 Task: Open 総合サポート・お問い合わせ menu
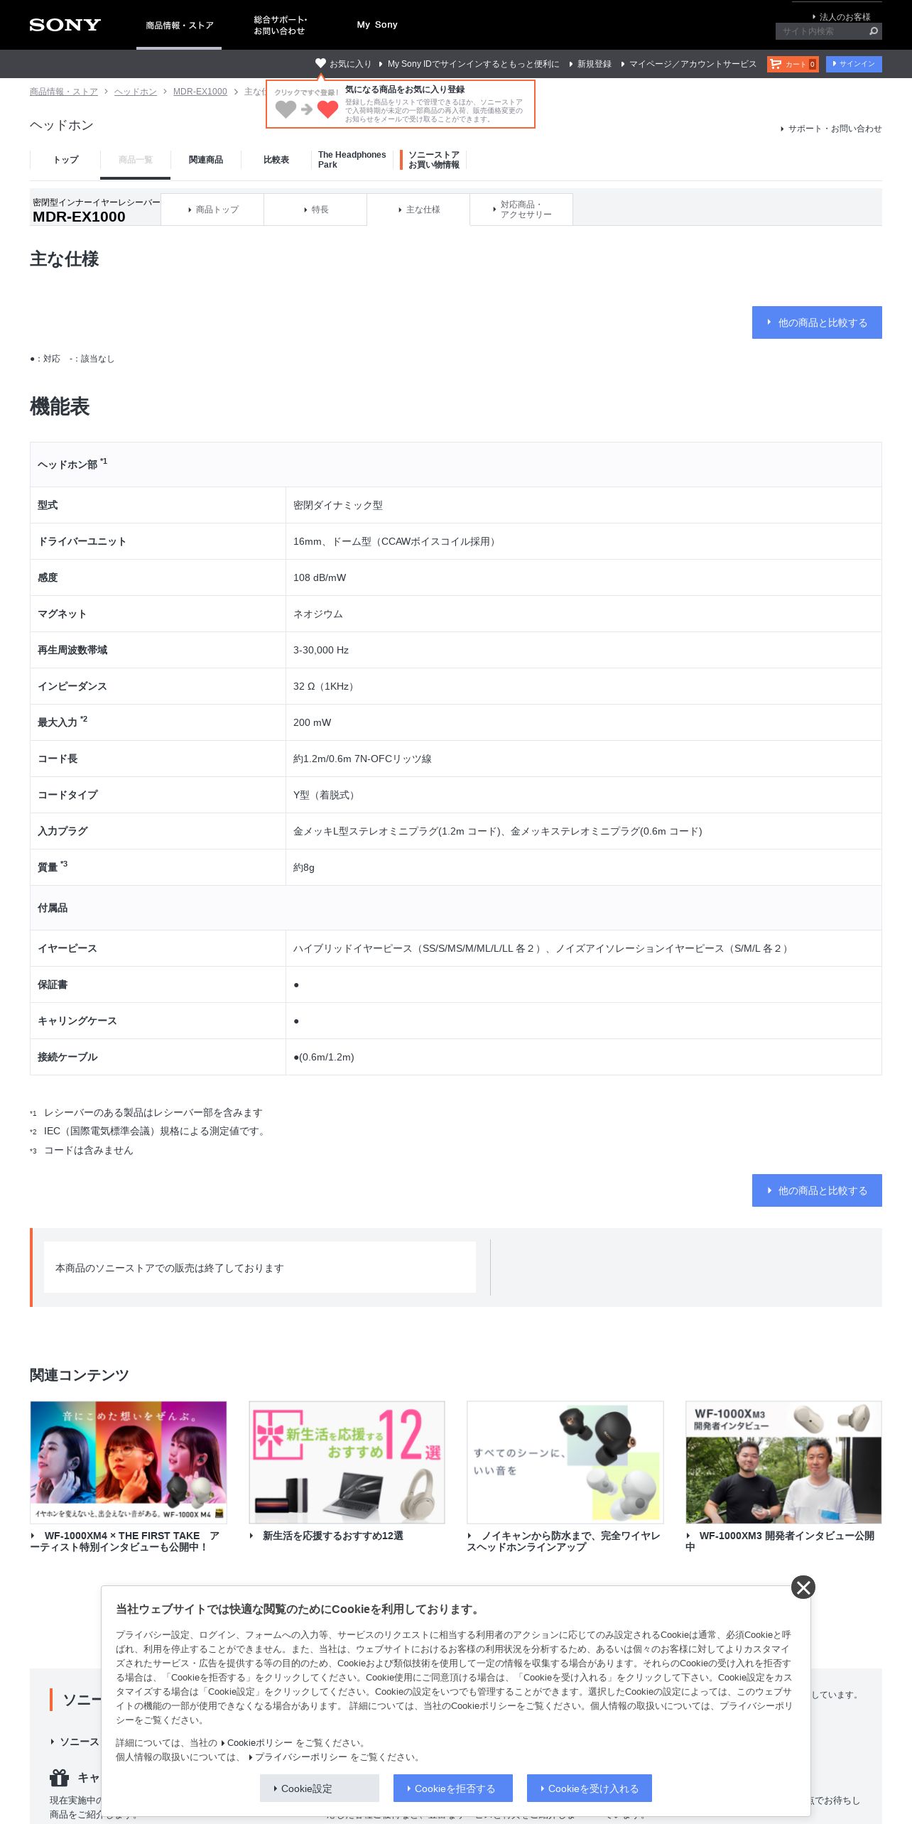point(280,25)
